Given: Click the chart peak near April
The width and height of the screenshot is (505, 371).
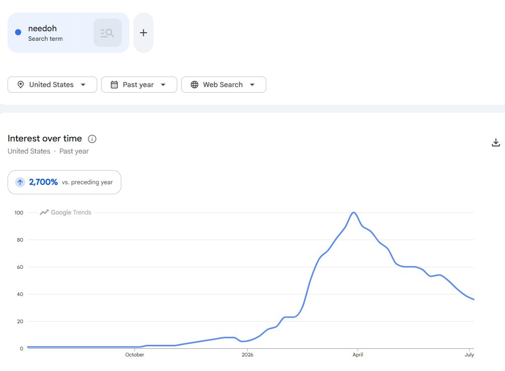Looking at the screenshot, I should coord(353,212).
